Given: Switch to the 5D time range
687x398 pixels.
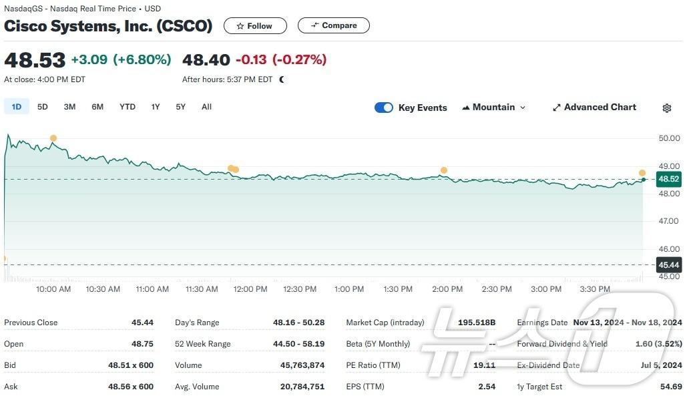Looking at the screenshot, I should (x=43, y=107).
